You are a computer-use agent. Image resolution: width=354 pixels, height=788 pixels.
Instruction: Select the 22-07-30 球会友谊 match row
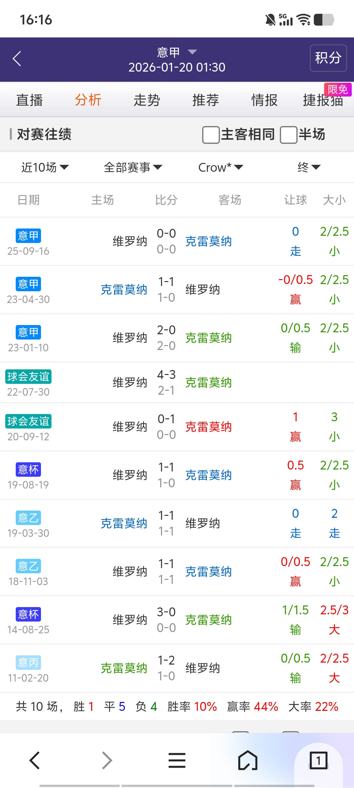tap(177, 383)
